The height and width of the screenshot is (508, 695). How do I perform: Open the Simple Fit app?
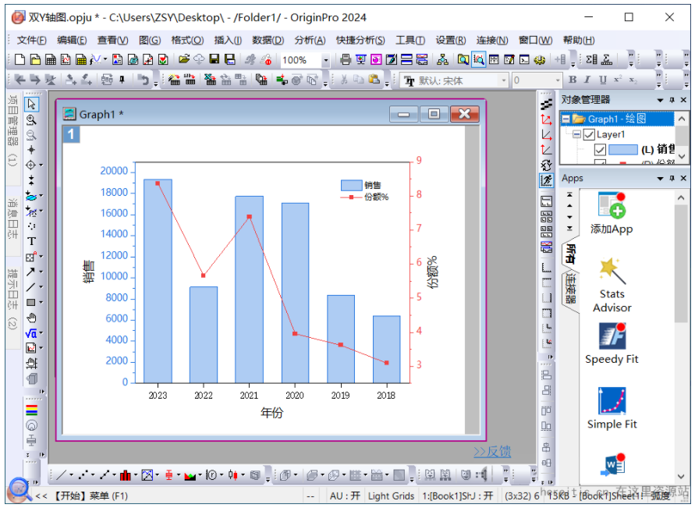[x=612, y=408]
